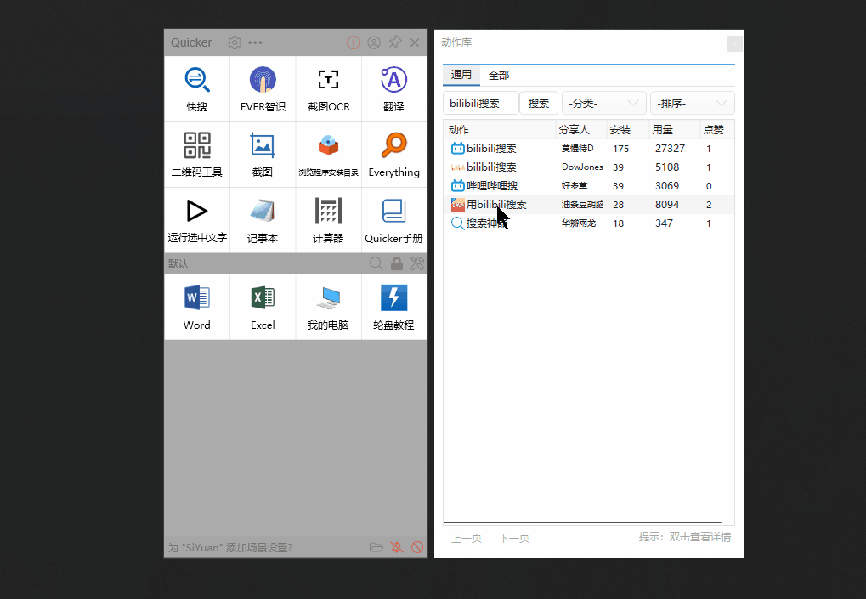Click the red crossed-bell icon at bottom
The width and height of the screenshot is (866, 599).
pyautogui.click(x=397, y=547)
